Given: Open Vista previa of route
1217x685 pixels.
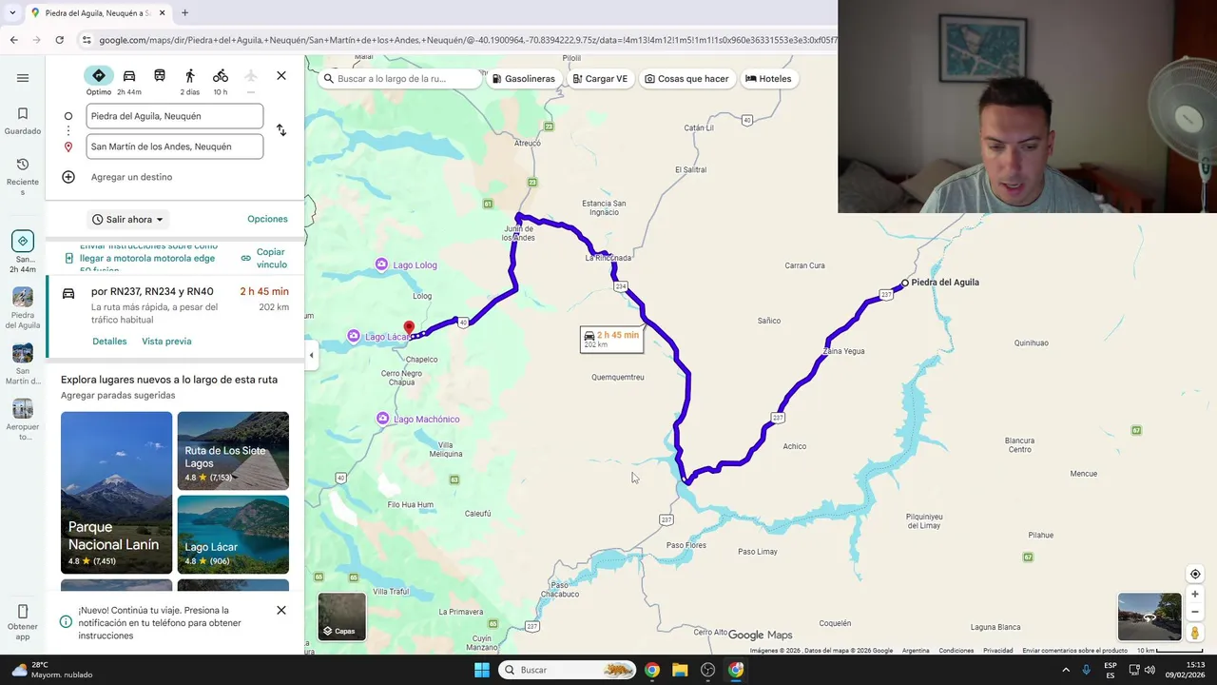Looking at the screenshot, I should (166, 342).
